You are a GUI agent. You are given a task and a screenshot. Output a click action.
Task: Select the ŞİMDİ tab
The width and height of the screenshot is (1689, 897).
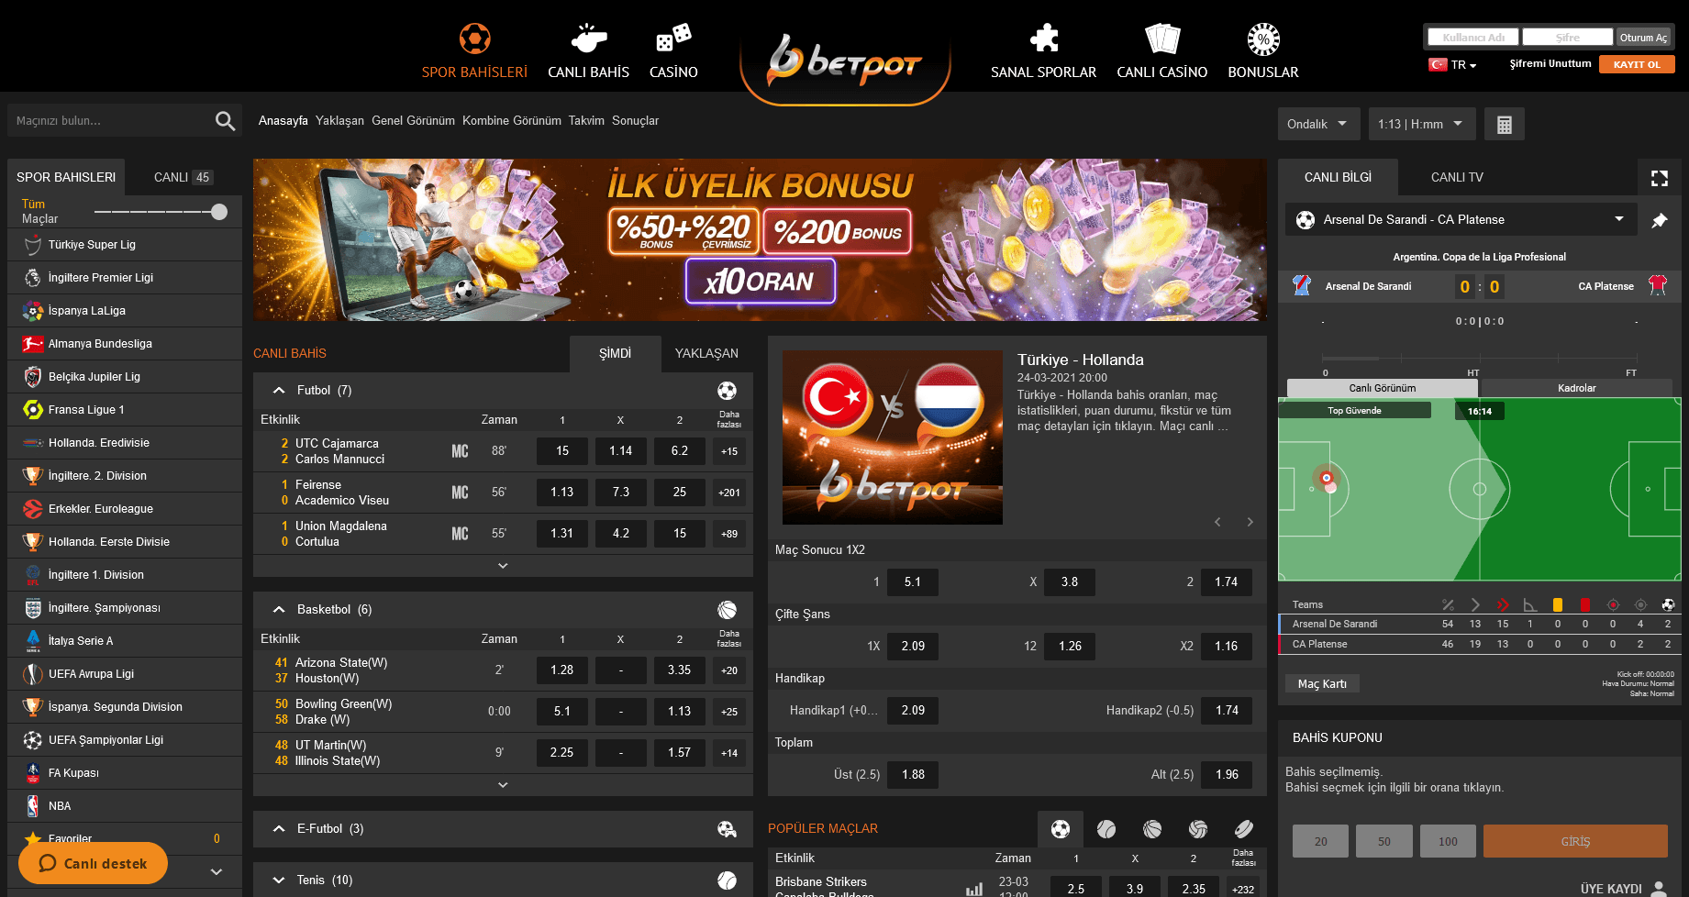[x=615, y=354]
